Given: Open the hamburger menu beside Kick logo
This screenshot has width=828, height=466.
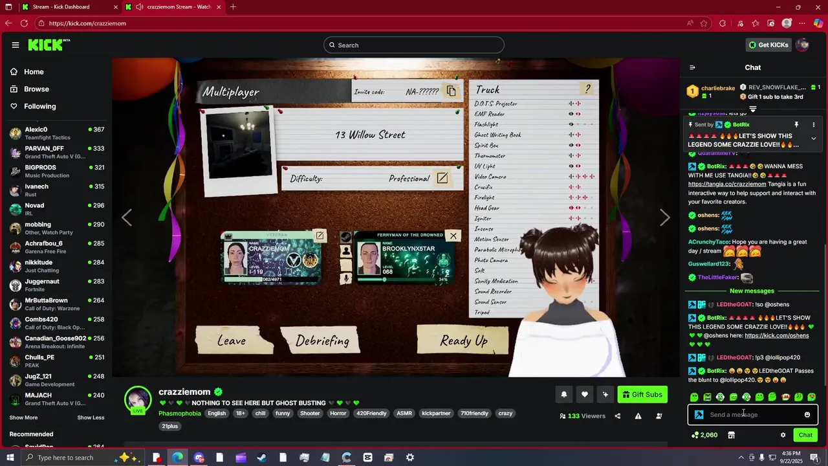Looking at the screenshot, I should point(15,45).
